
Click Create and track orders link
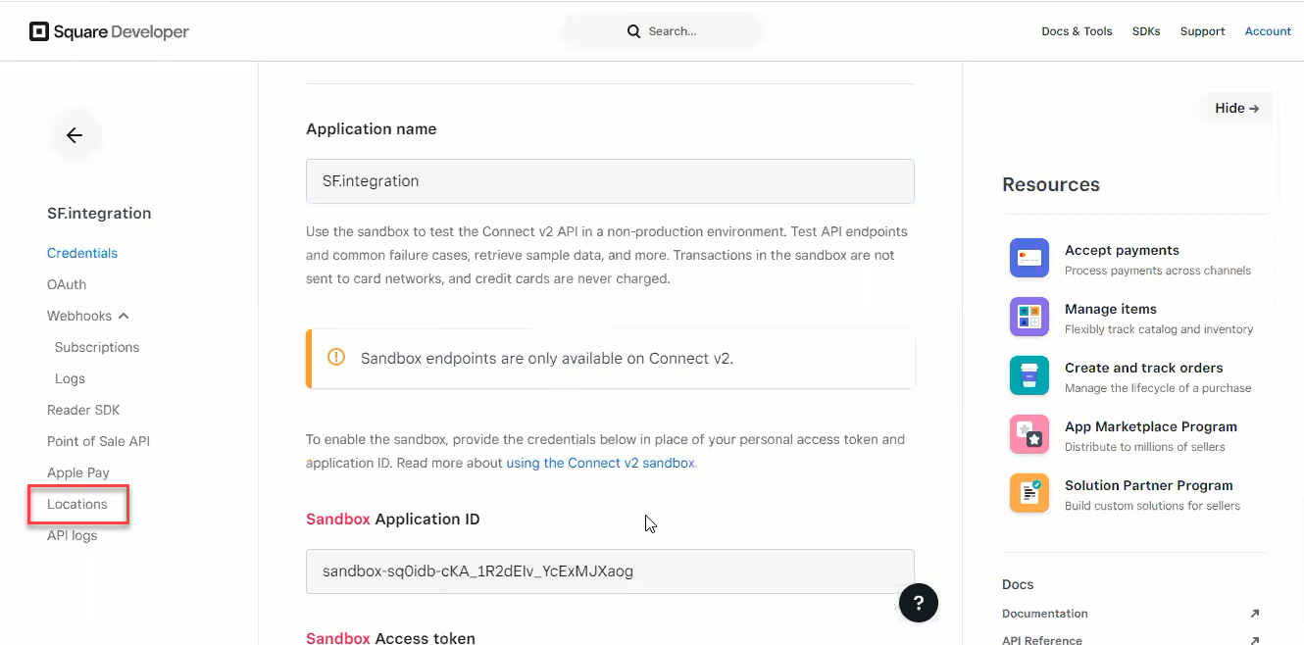click(1144, 368)
